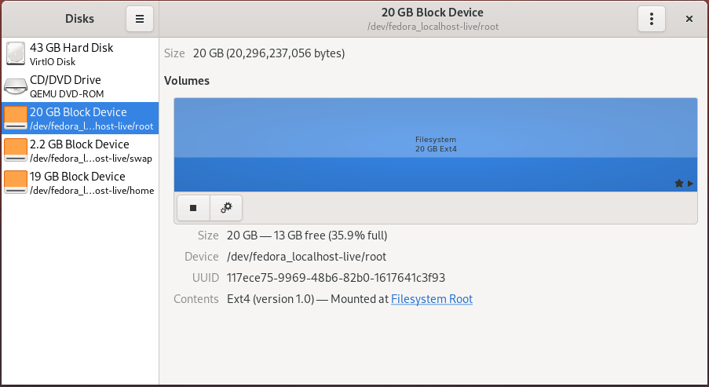
Task: Click the 20 GB Block Device header title
Action: [x=432, y=13]
